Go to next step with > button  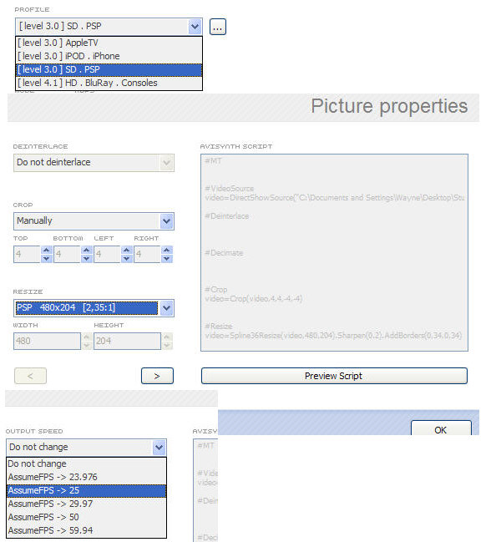coord(157,376)
